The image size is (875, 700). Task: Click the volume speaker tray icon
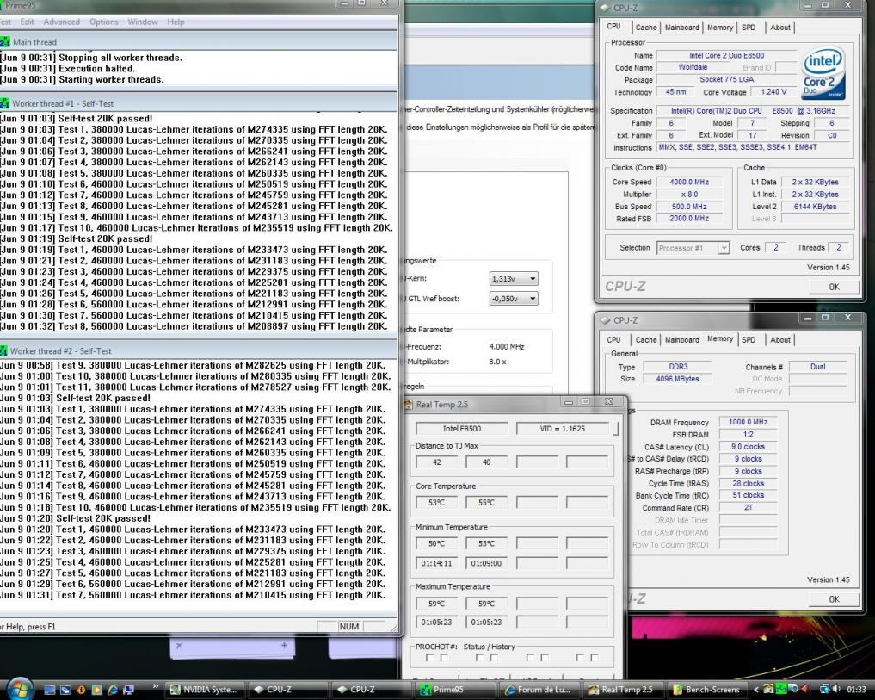(x=836, y=688)
